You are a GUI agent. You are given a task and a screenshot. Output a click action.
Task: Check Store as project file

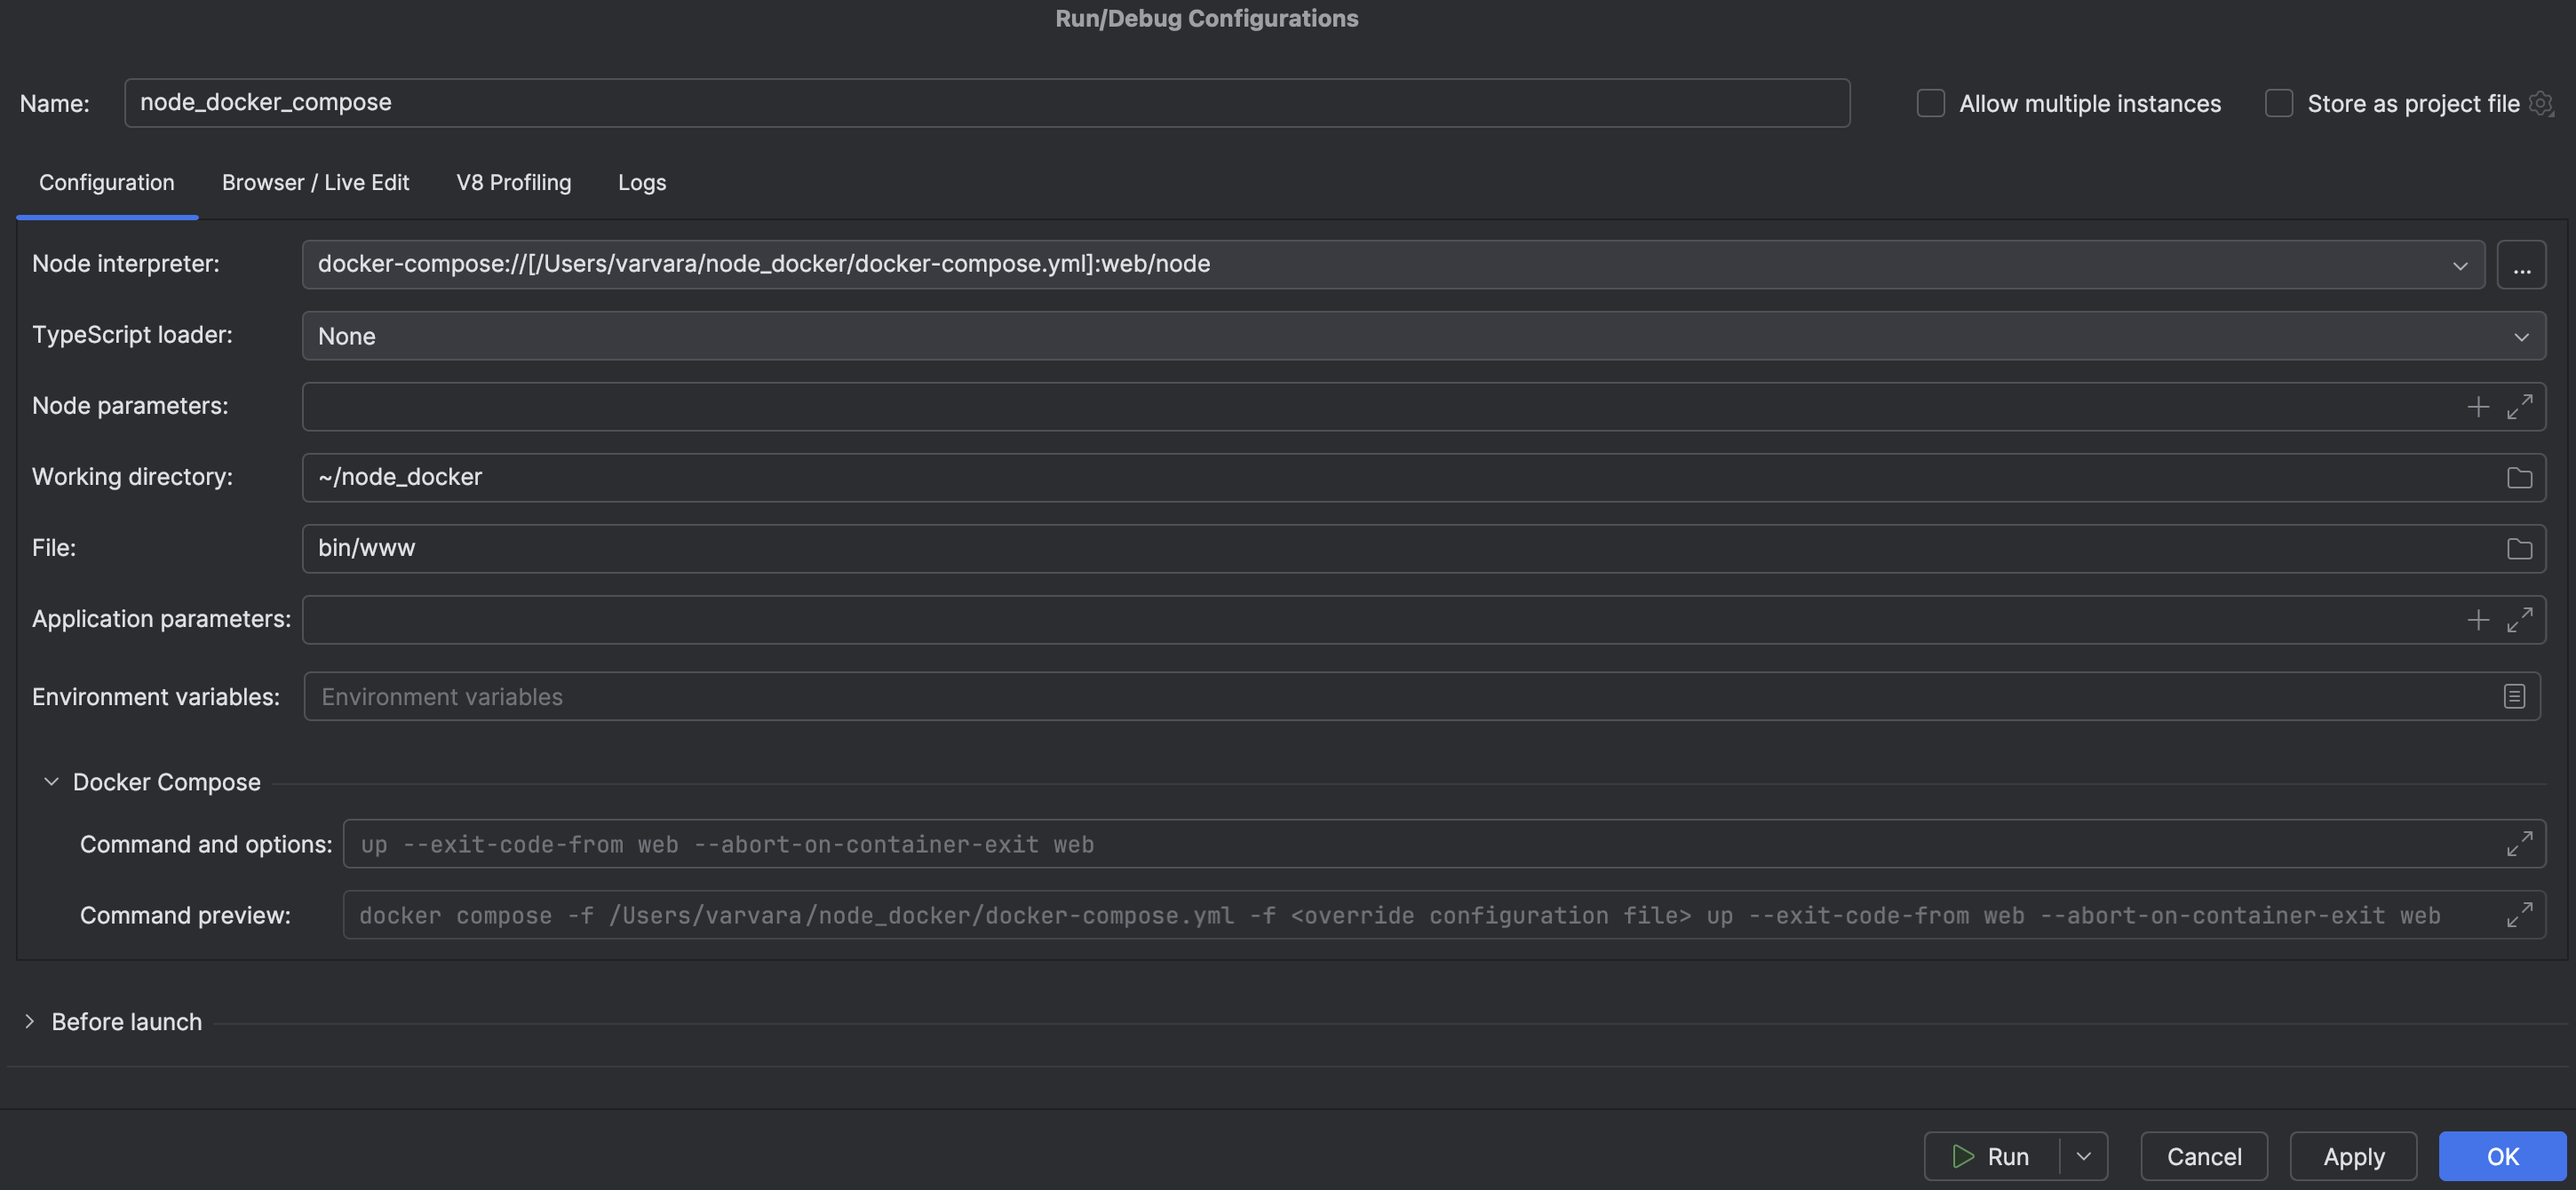tap(2279, 103)
